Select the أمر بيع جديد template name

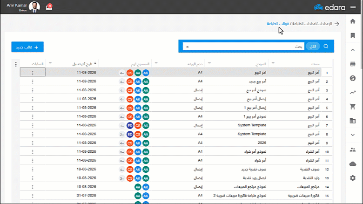click(x=257, y=82)
